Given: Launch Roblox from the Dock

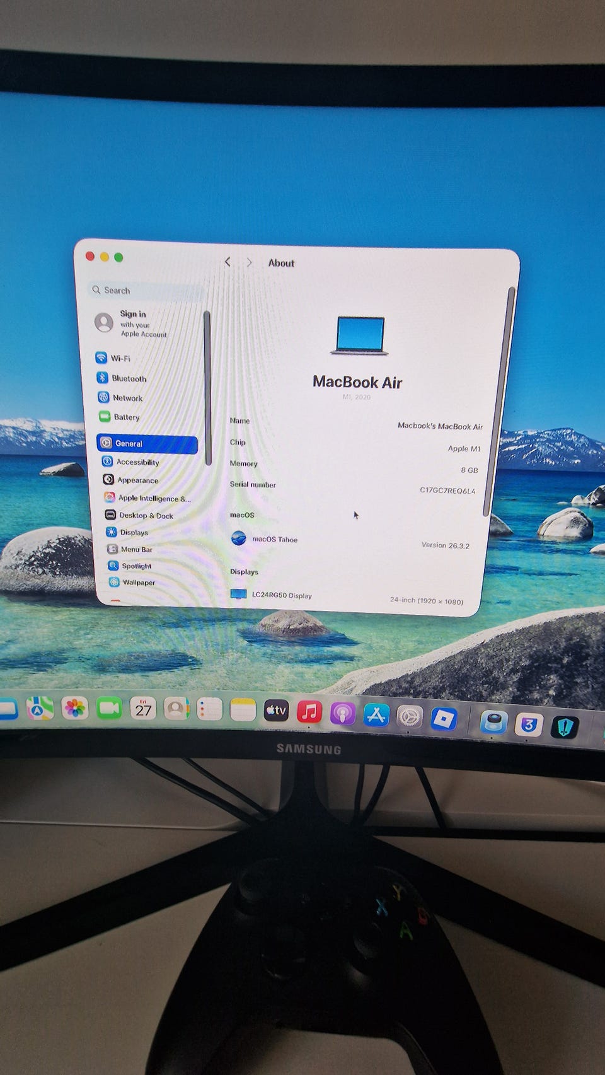Looking at the screenshot, I should [x=444, y=719].
